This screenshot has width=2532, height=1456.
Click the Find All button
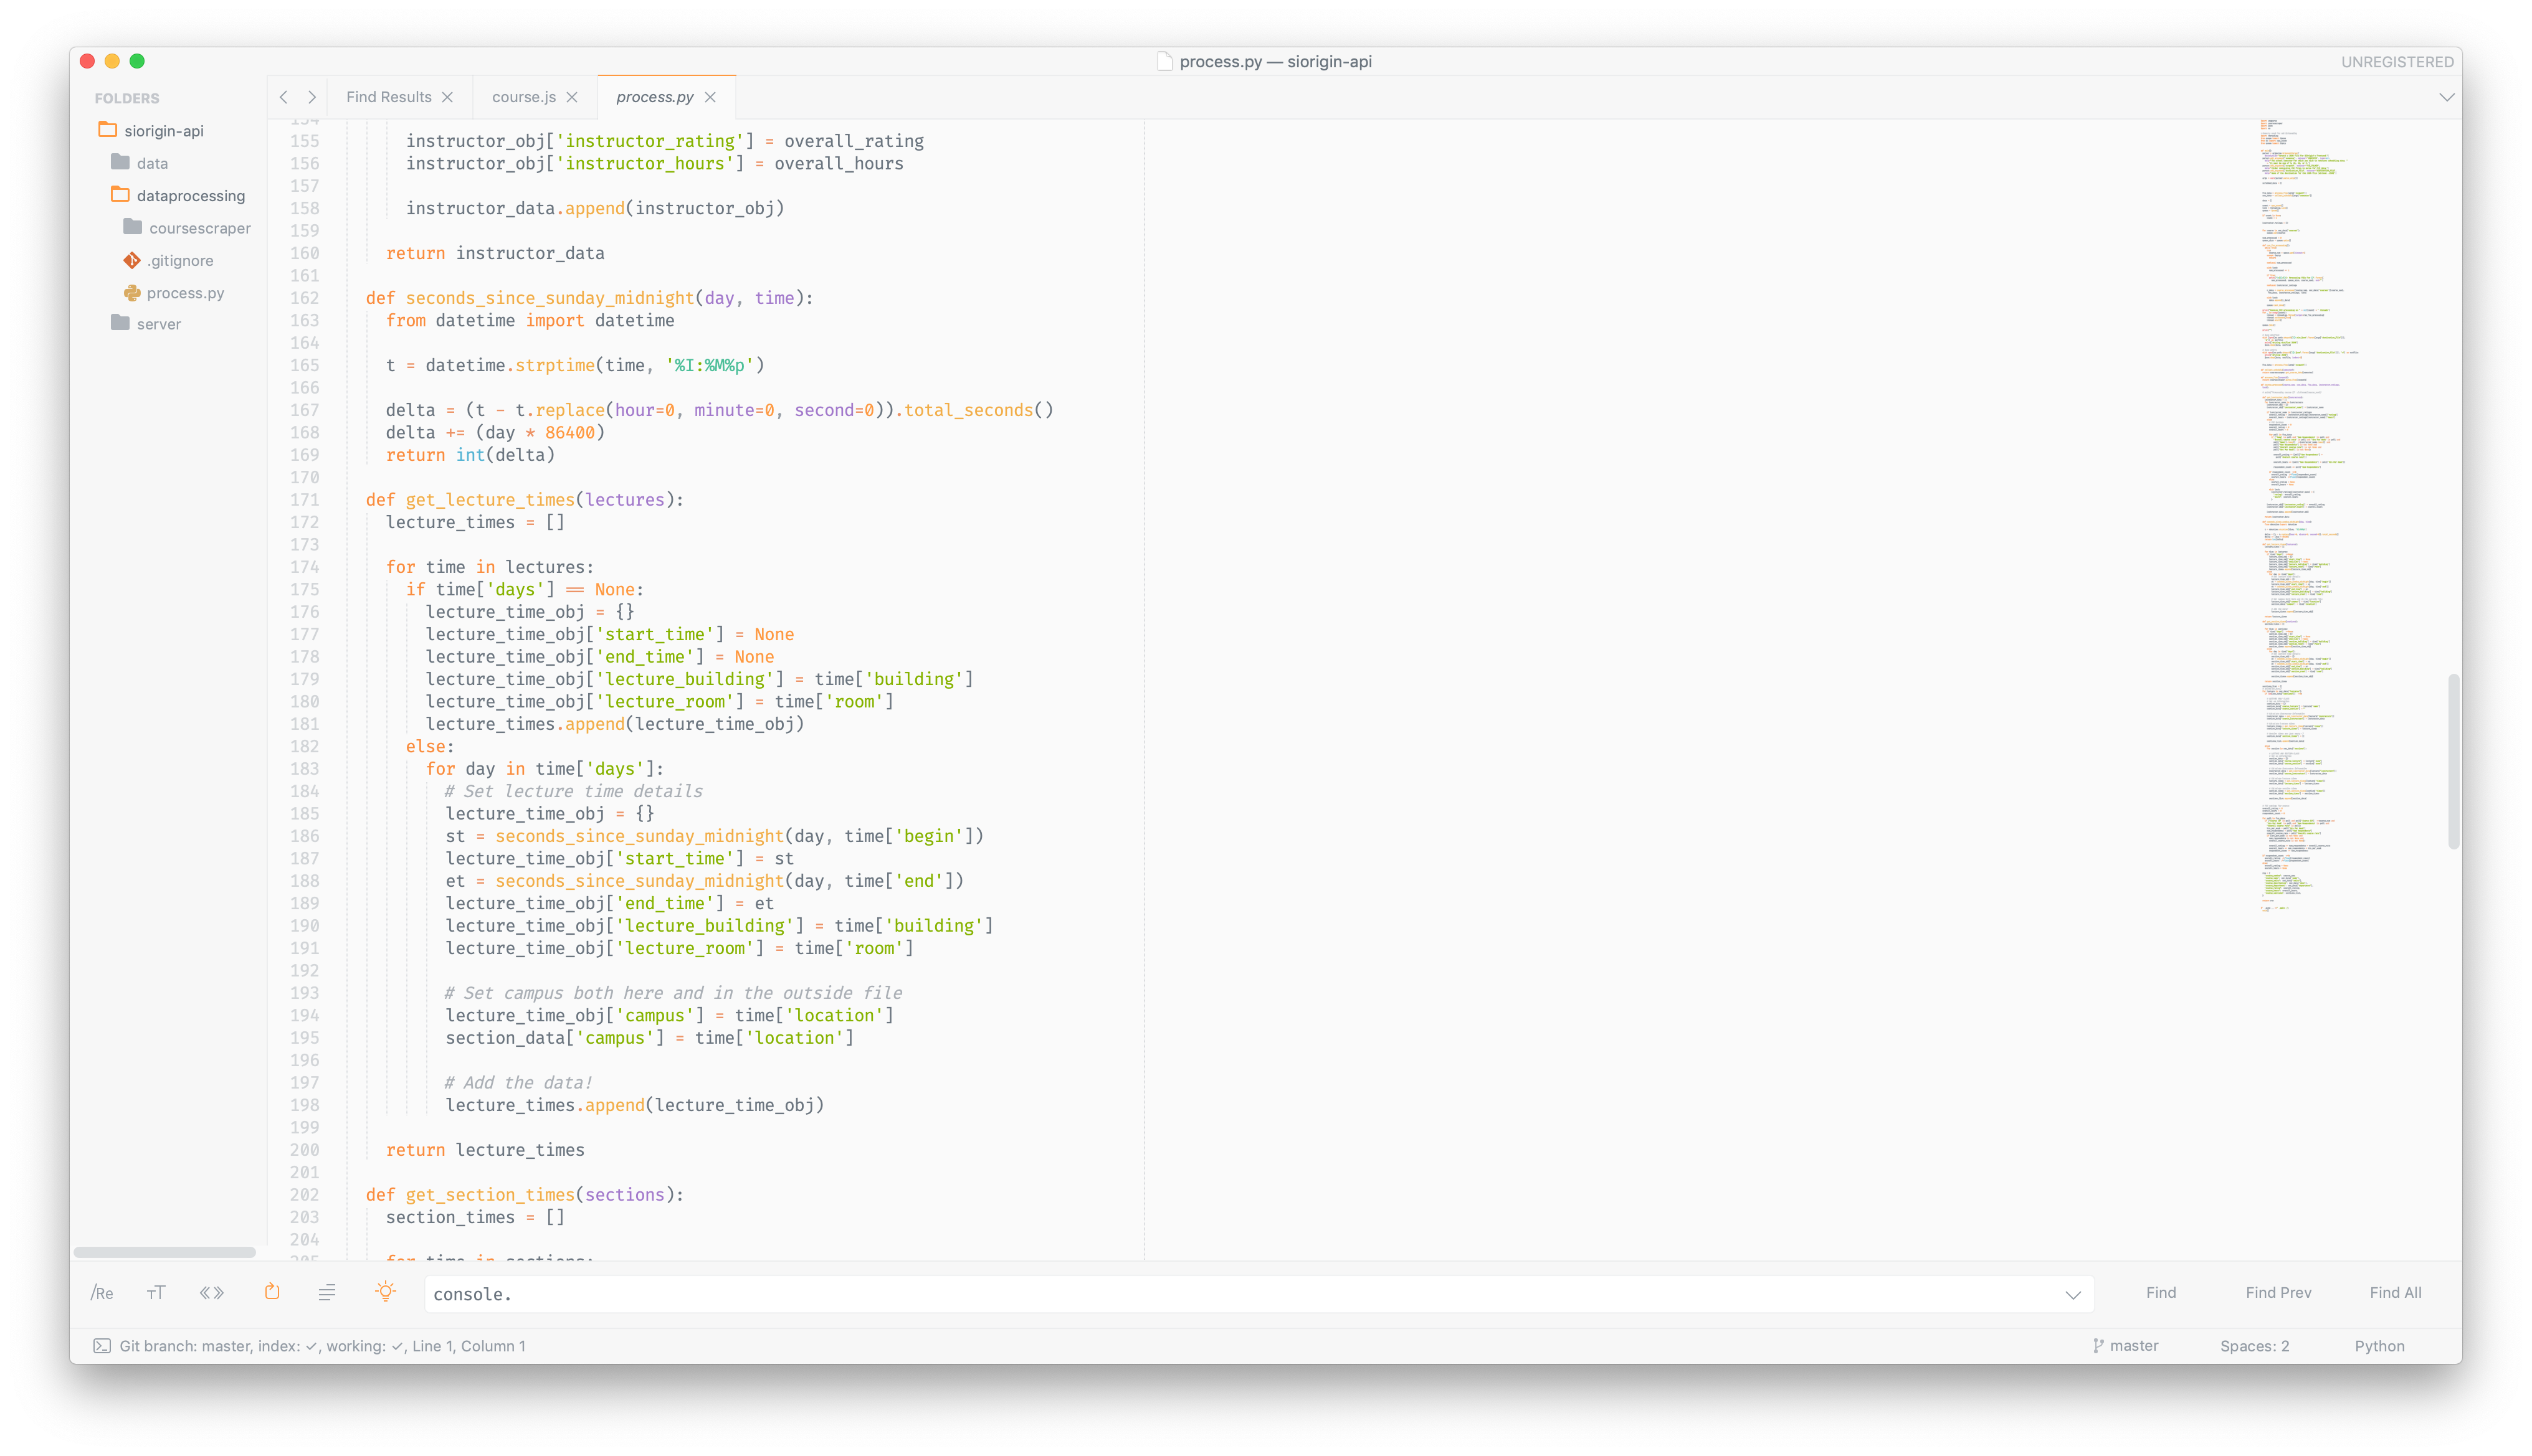pyautogui.click(x=2395, y=1293)
